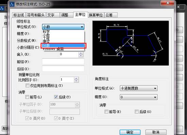The height and width of the screenshot is (135, 187).
Task: Toggle the 0 英寸(I) checkbox
Action: click(56, 118)
